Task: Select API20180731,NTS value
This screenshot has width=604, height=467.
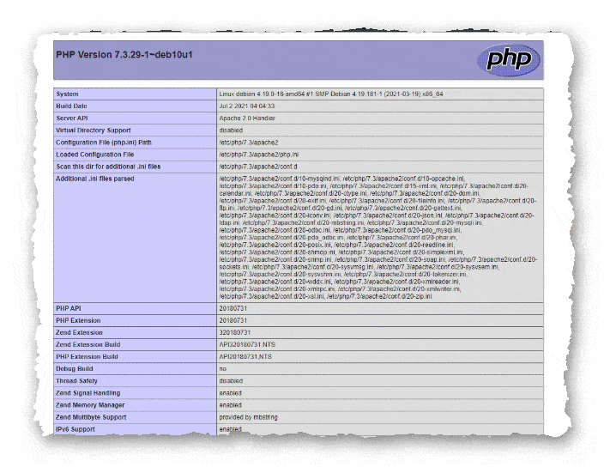Action: coord(245,357)
